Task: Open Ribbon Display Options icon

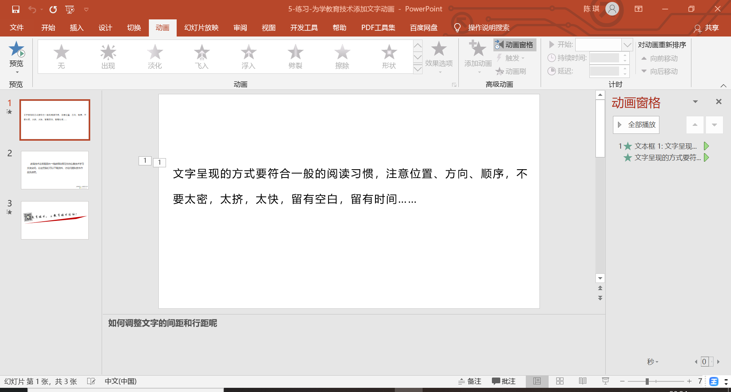Action: point(638,9)
